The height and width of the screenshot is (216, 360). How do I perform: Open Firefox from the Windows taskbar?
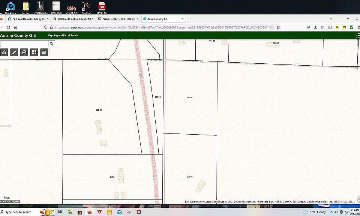pos(90,212)
